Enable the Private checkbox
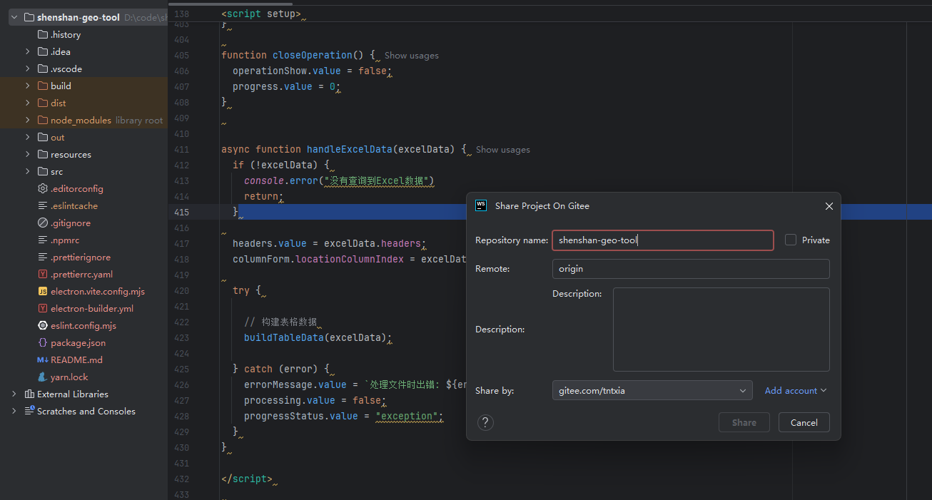The width and height of the screenshot is (932, 500). click(791, 240)
